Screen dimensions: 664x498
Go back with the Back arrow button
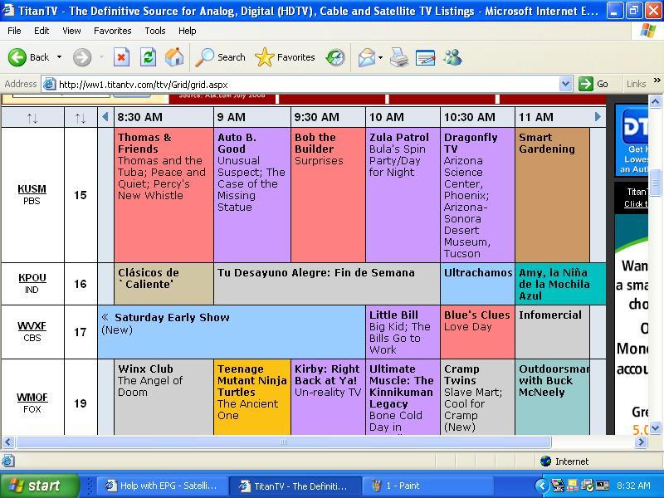[x=28, y=57]
